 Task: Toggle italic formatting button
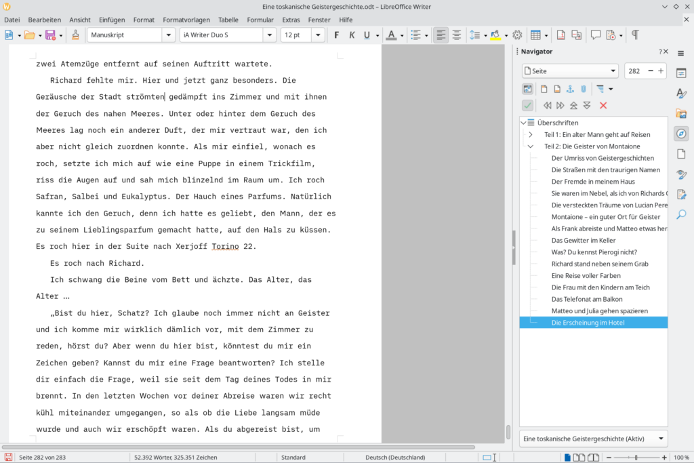[352, 35]
